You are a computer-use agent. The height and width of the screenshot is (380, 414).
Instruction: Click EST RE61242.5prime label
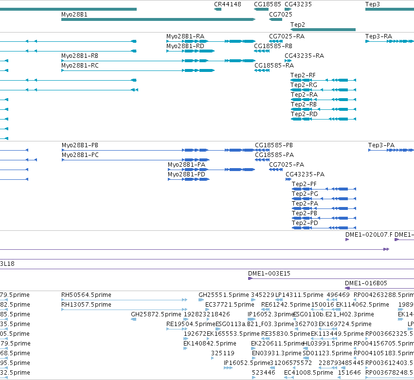tap(286, 305)
